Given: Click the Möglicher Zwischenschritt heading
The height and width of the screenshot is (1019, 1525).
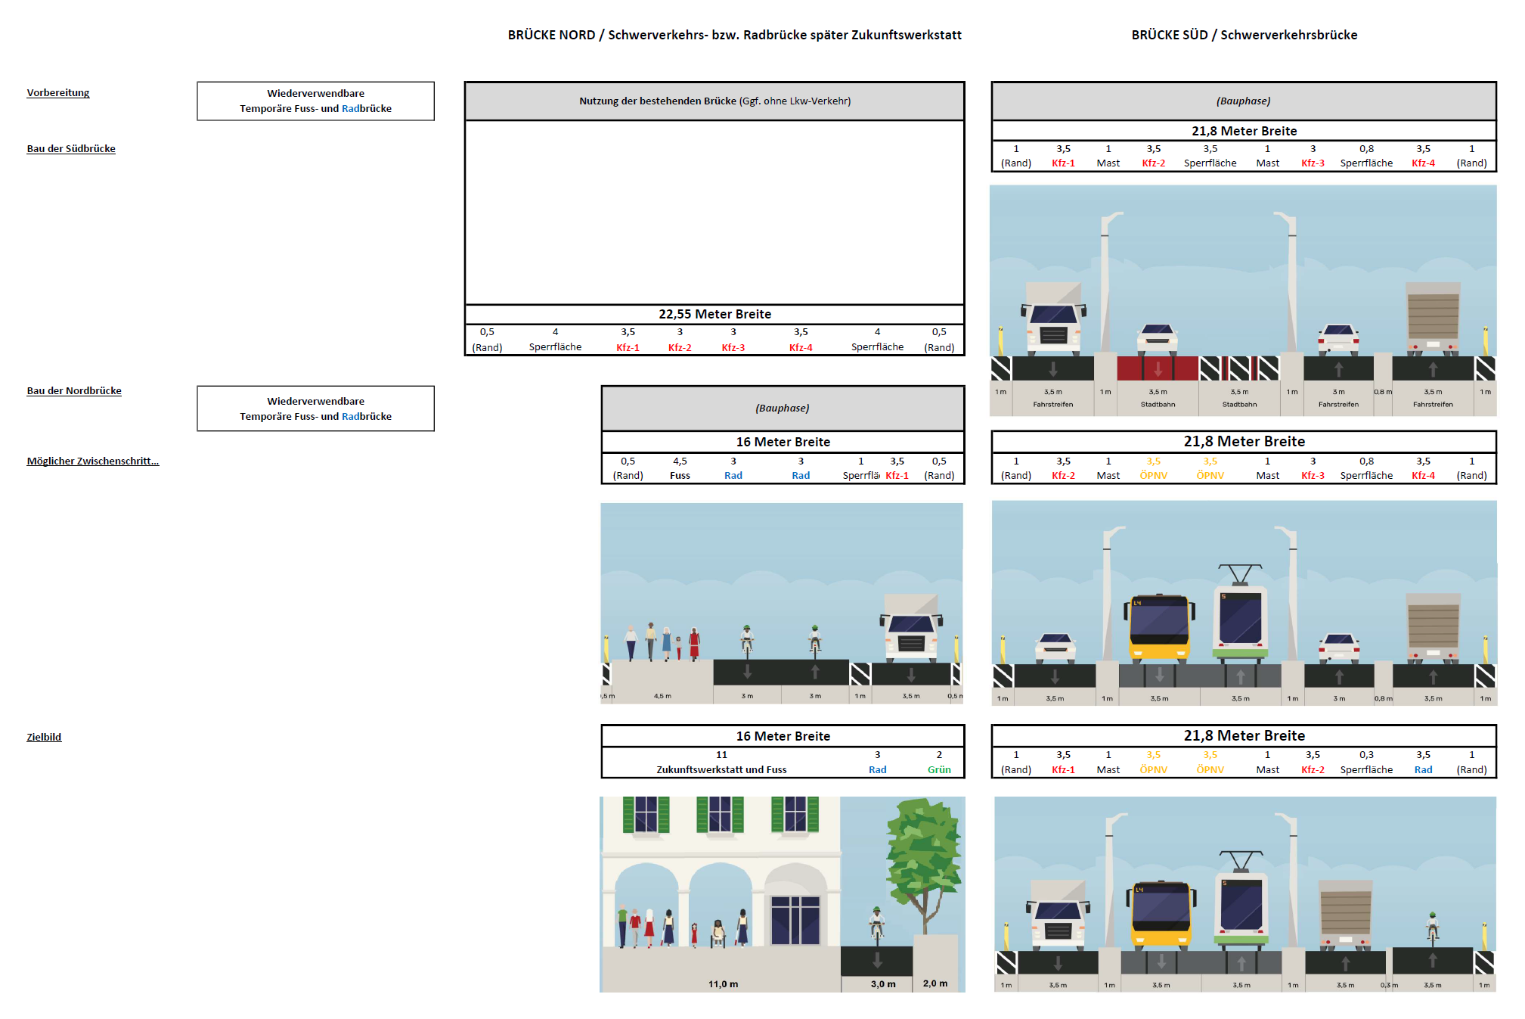Looking at the screenshot, I should coord(93,461).
